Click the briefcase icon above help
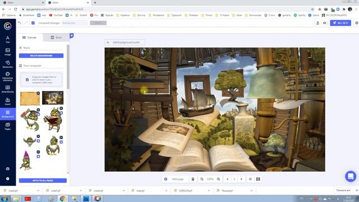The image size is (359, 202). coord(7,169)
